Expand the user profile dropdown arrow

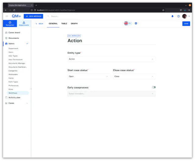point(189,16)
